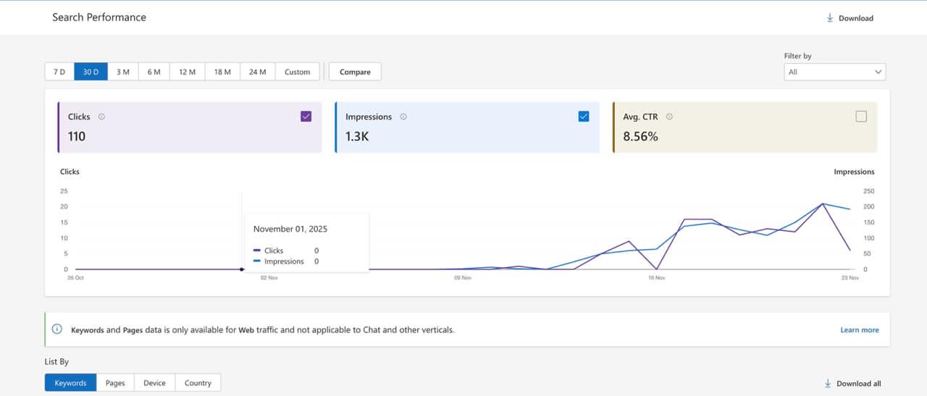Click the Download all arrow icon
Viewport: 927px width, 396px height.
click(828, 383)
